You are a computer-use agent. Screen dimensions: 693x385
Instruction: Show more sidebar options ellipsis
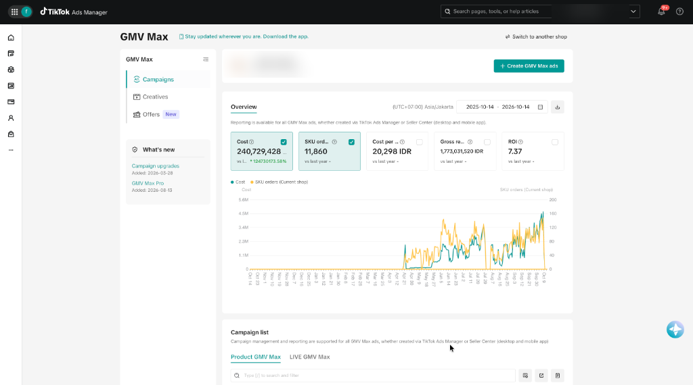point(11,150)
